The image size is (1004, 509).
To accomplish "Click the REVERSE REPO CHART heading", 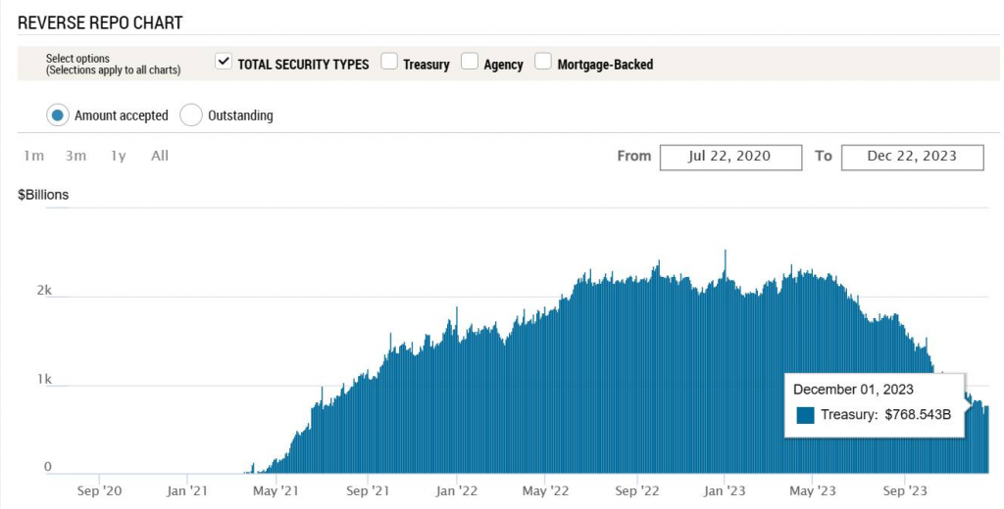I will click(100, 23).
